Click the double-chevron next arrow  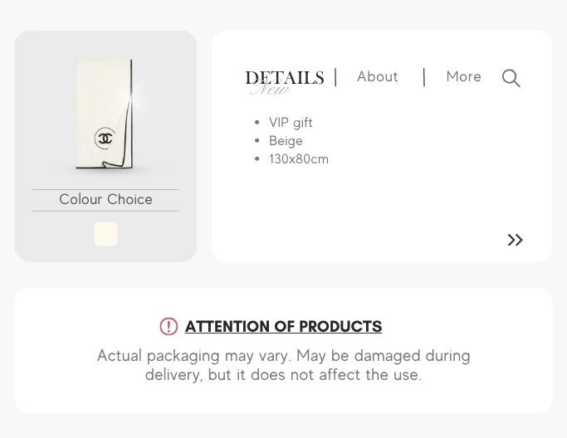click(515, 240)
